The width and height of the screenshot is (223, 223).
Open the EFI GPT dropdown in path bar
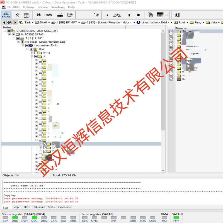coord(79,23)
